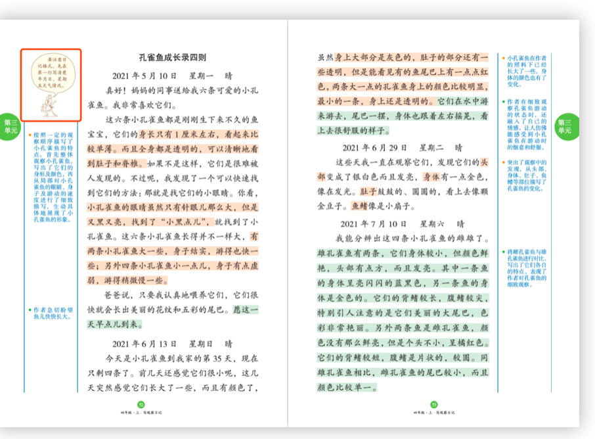The height and width of the screenshot is (439, 595).
Task: Click the 2021年7月10日 diary date heading
Action: (x=402, y=223)
